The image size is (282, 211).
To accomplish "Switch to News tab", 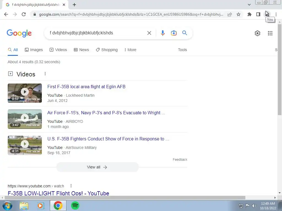I will coord(81,50).
